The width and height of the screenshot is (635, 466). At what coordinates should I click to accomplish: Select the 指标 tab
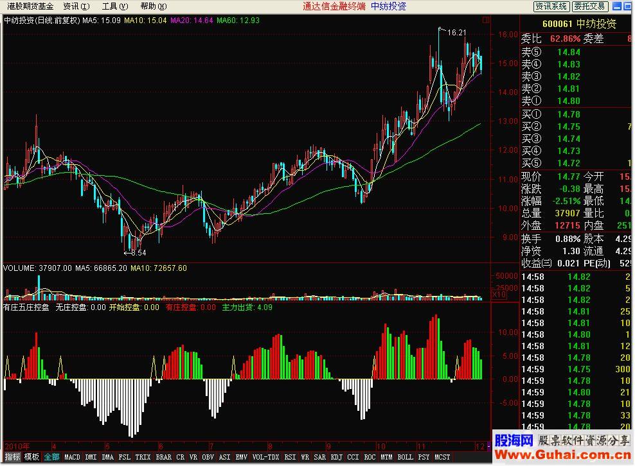[x=12, y=457]
